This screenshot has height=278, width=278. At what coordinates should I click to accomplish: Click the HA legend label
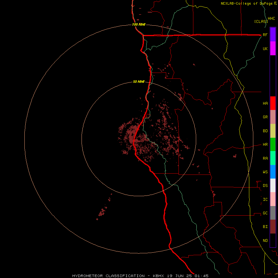265,103
